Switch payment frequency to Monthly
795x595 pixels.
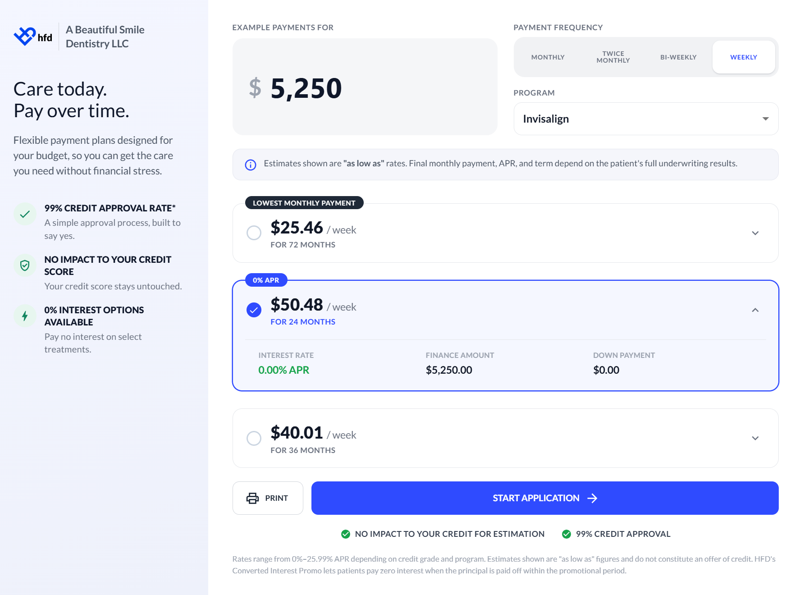click(x=548, y=57)
